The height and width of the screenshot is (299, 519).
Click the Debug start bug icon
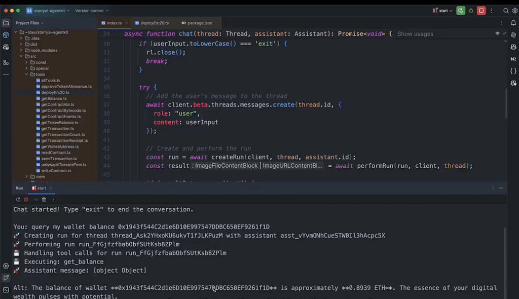pos(471,11)
